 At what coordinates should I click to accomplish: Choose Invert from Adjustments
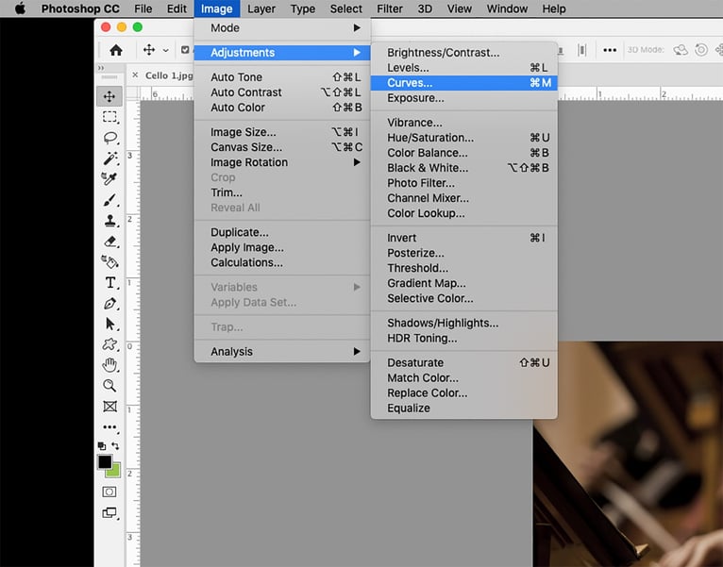tap(463, 238)
